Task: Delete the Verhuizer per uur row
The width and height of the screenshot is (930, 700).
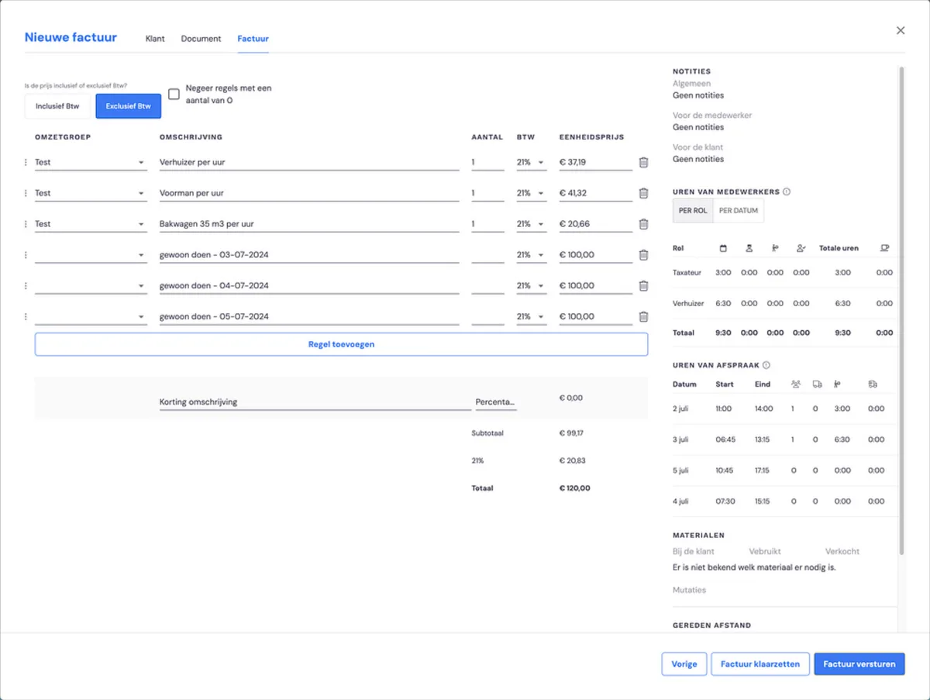Action: pyautogui.click(x=643, y=163)
